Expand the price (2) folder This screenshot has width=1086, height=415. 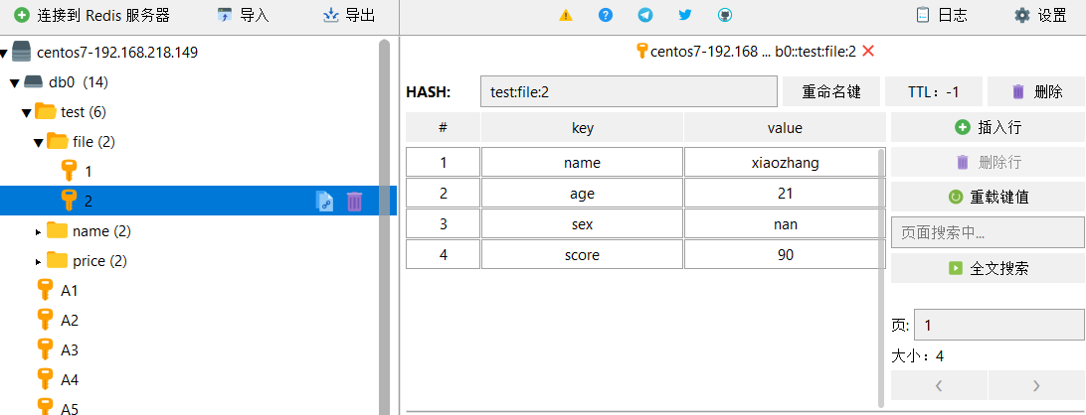[x=39, y=261]
